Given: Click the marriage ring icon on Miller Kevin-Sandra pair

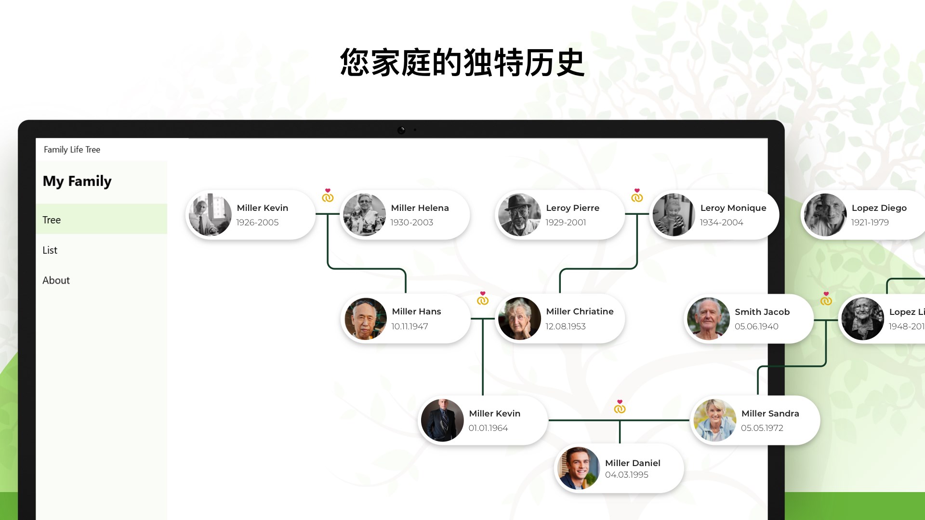Looking at the screenshot, I should 620,407.
